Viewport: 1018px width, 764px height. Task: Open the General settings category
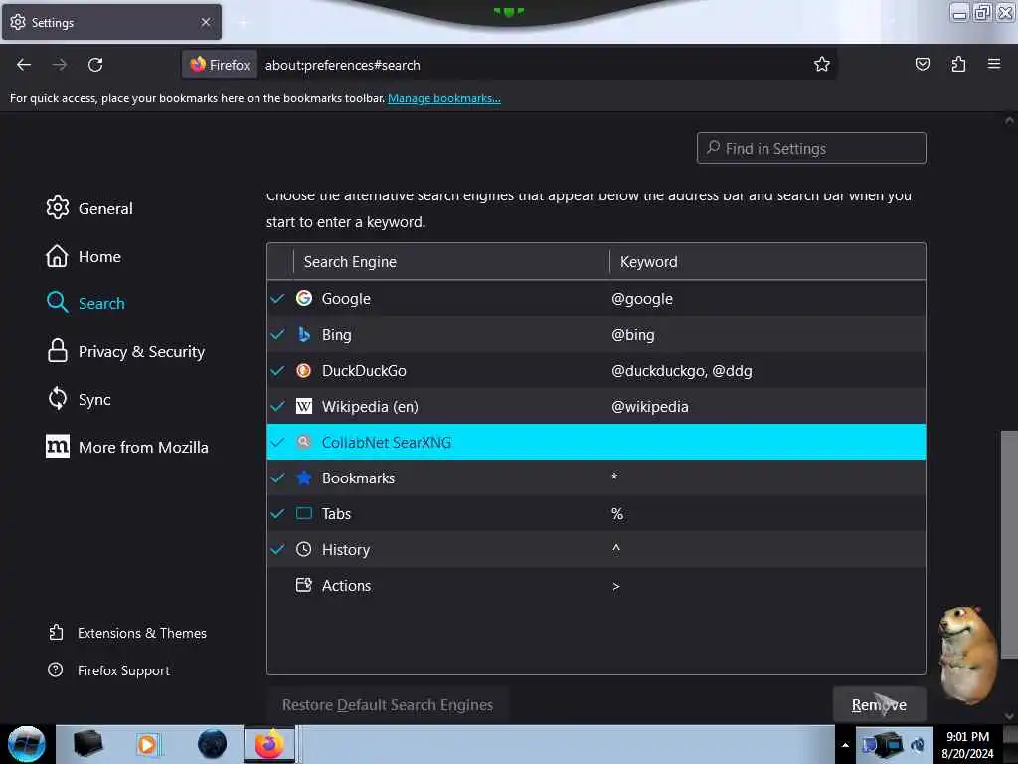point(89,208)
